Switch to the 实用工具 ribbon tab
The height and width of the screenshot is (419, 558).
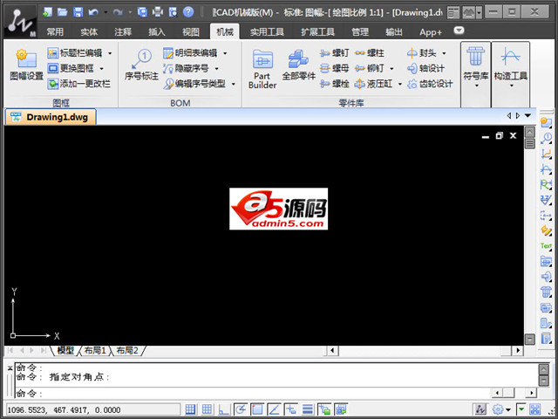267,32
